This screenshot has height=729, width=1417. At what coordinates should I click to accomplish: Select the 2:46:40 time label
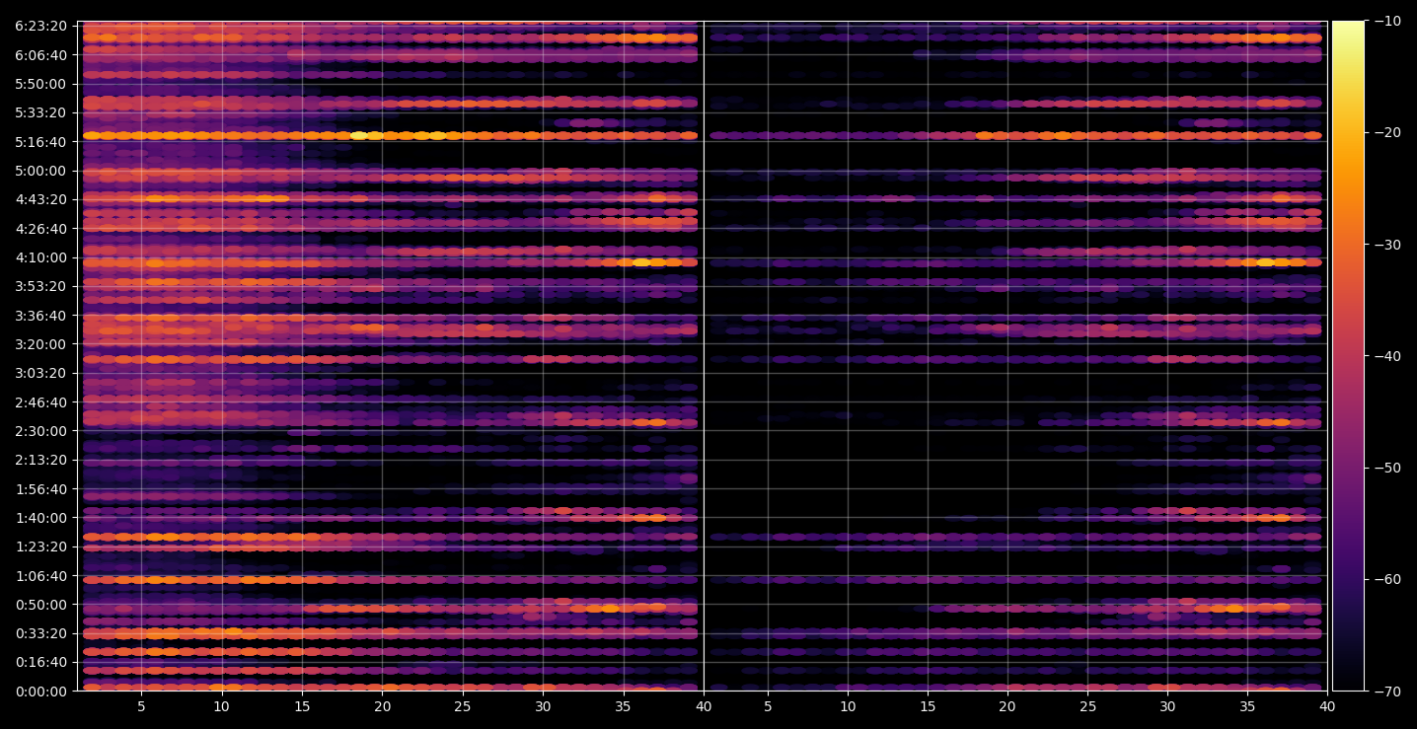(x=40, y=401)
